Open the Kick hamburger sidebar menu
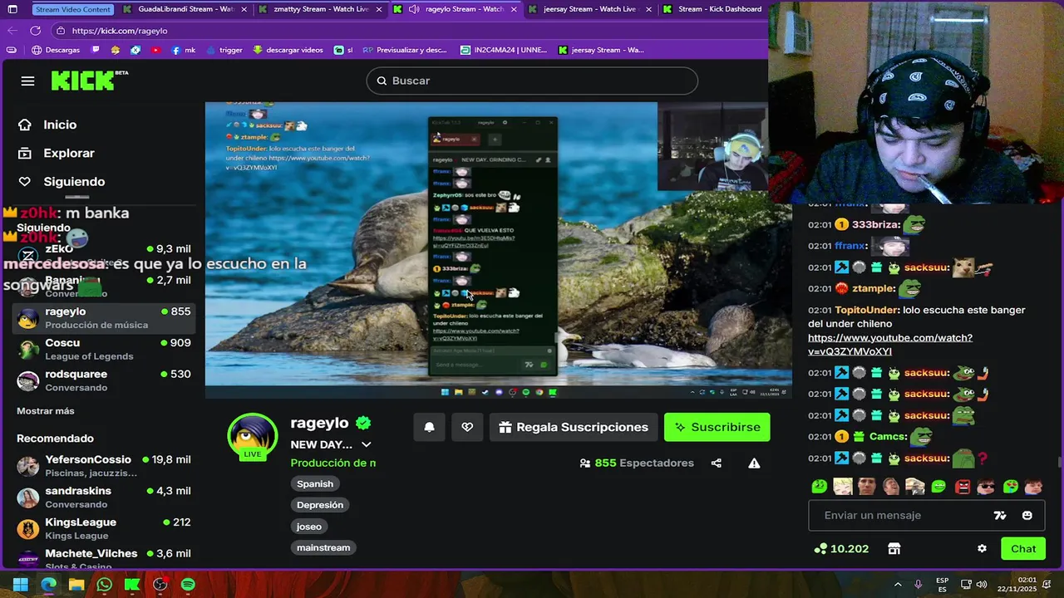This screenshot has width=1064, height=598. point(27,81)
